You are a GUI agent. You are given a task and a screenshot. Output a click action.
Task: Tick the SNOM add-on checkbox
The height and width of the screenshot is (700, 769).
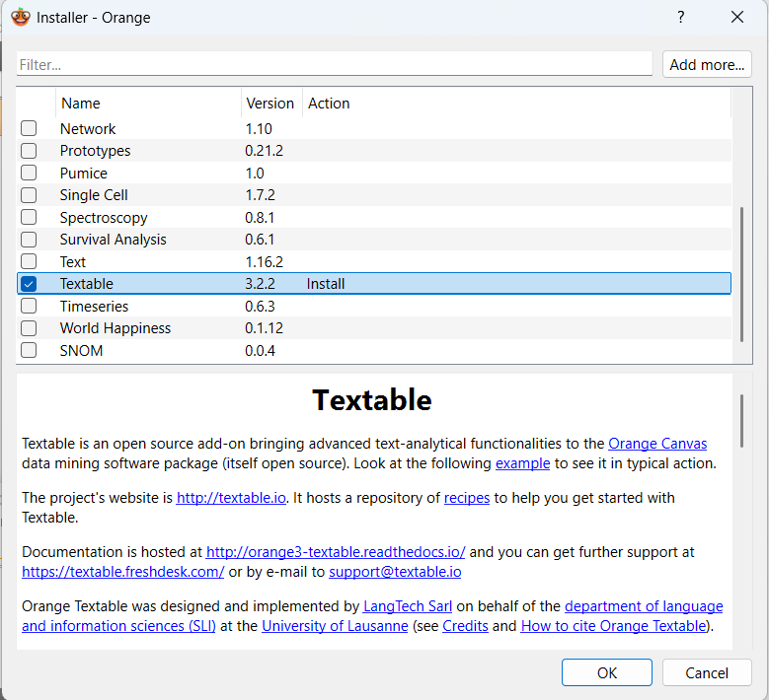coord(29,350)
